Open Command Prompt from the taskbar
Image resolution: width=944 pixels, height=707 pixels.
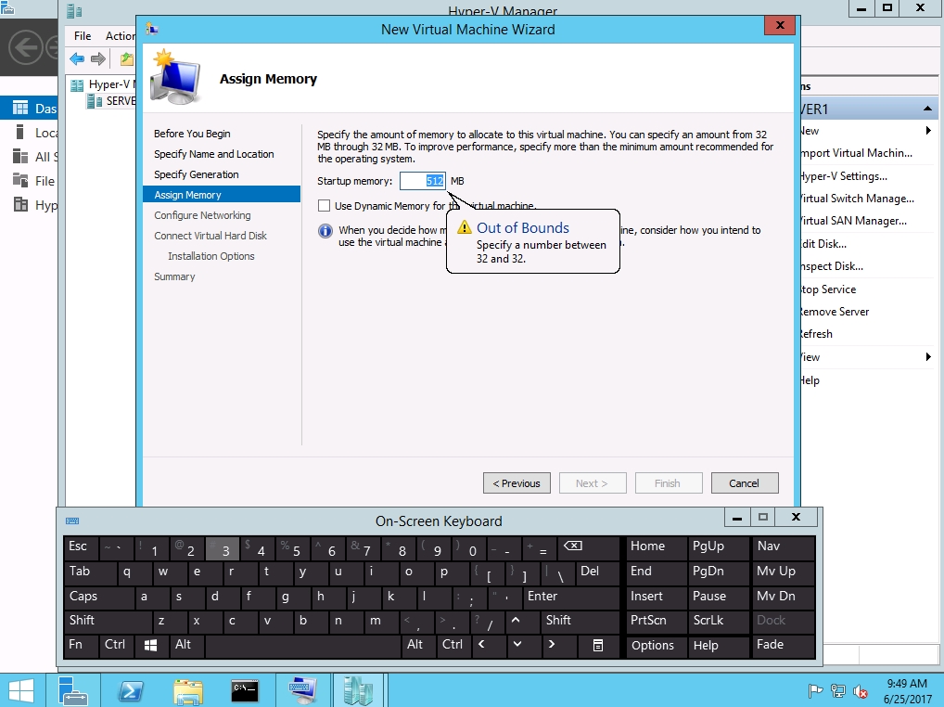coord(245,690)
